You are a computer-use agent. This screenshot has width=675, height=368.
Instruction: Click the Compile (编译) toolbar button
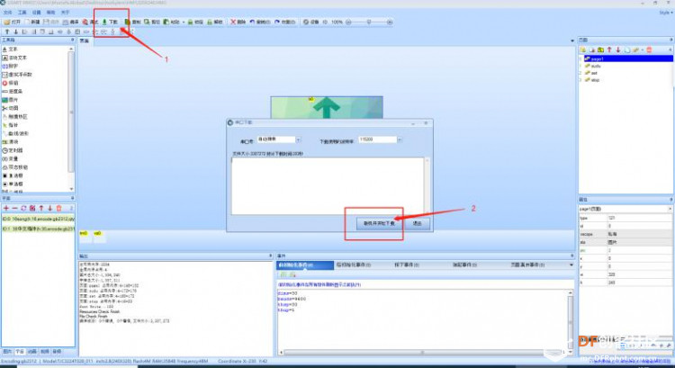pos(70,22)
